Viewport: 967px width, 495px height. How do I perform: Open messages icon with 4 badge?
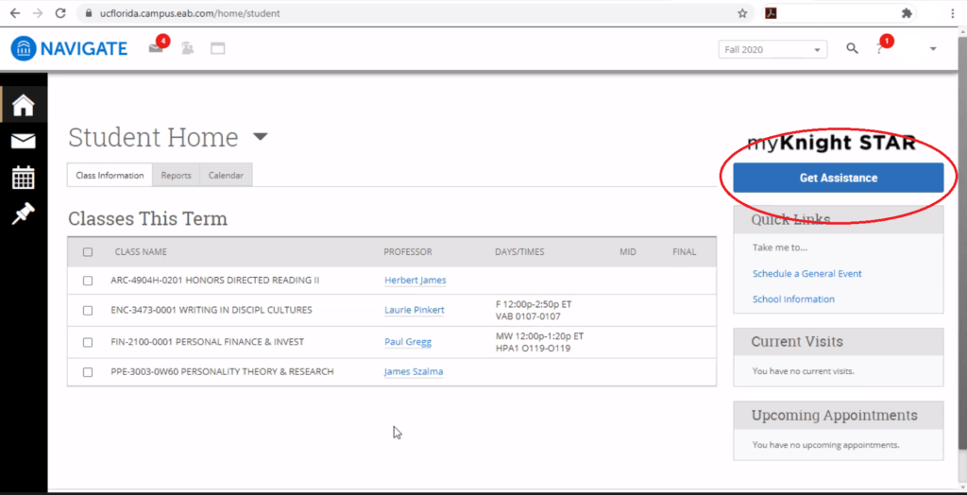[x=156, y=48]
